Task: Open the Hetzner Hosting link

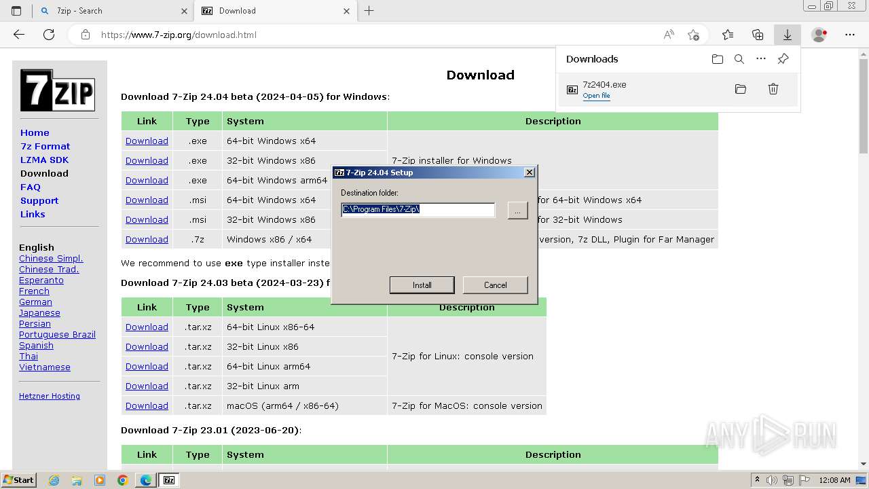Action: pos(50,396)
